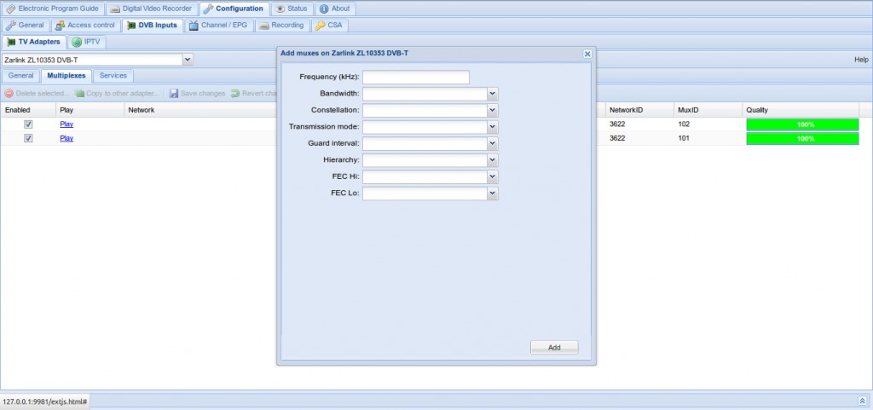Select the Configuration tab
The width and height of the screenshot is (873, 410).
[x=234, y=9]
